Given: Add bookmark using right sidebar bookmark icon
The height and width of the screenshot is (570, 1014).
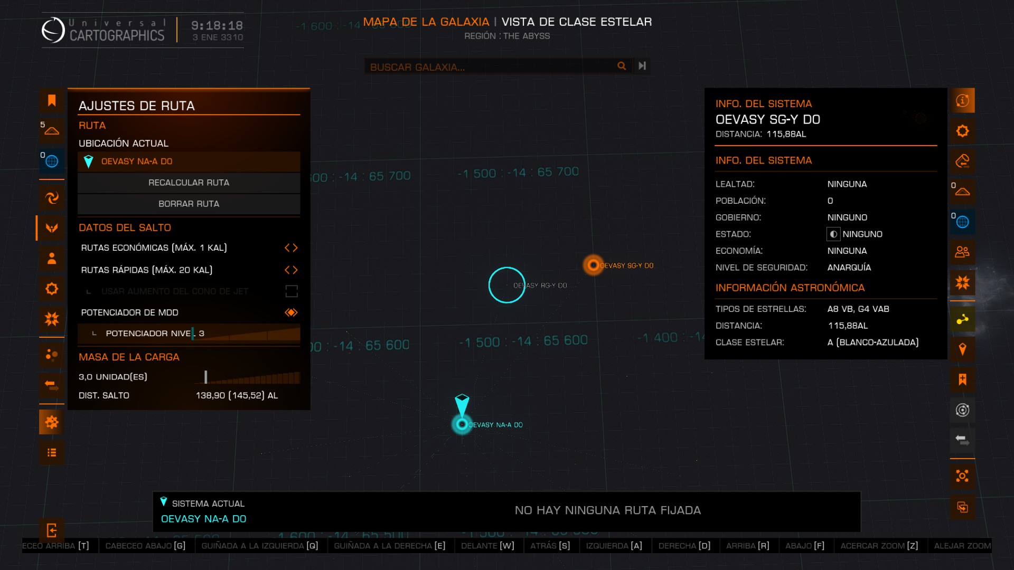Looking at the screenshot, I should point(962,380).
